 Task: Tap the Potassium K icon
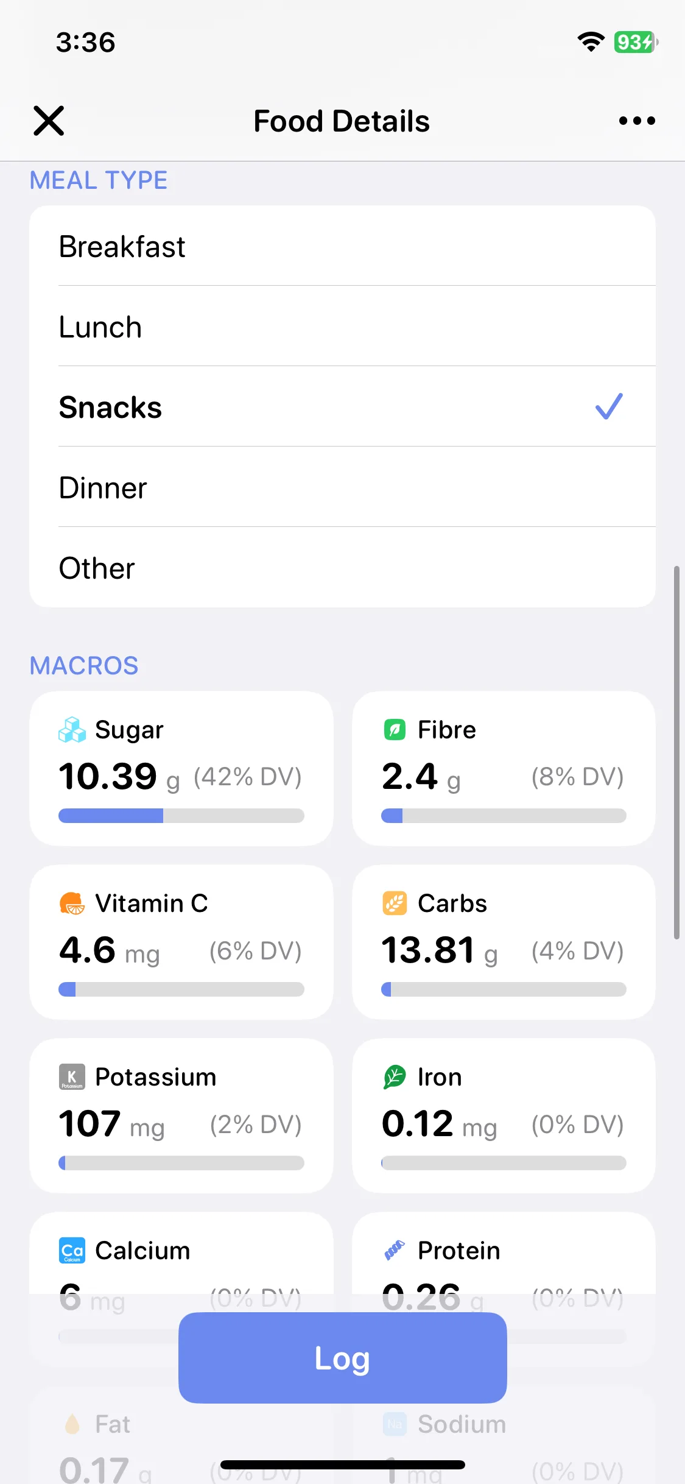[72, 1077]
